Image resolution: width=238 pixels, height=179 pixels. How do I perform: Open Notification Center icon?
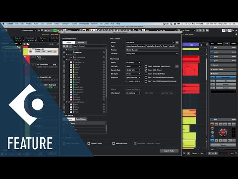[235, 24]
